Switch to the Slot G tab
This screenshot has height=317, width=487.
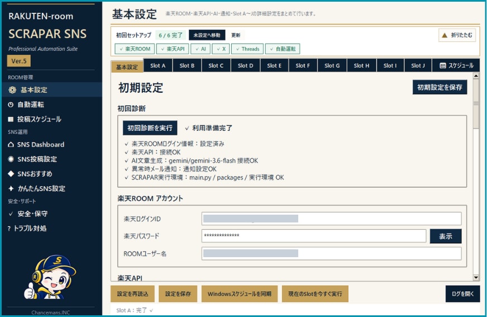[x=332, y=65]
